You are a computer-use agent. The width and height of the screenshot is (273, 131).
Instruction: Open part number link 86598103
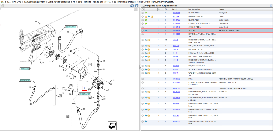pos(176,110)
